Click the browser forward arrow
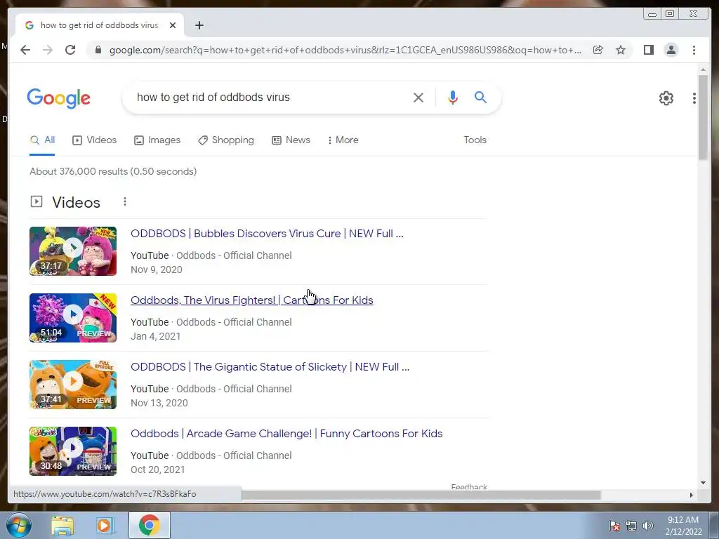 pos(48,50)
